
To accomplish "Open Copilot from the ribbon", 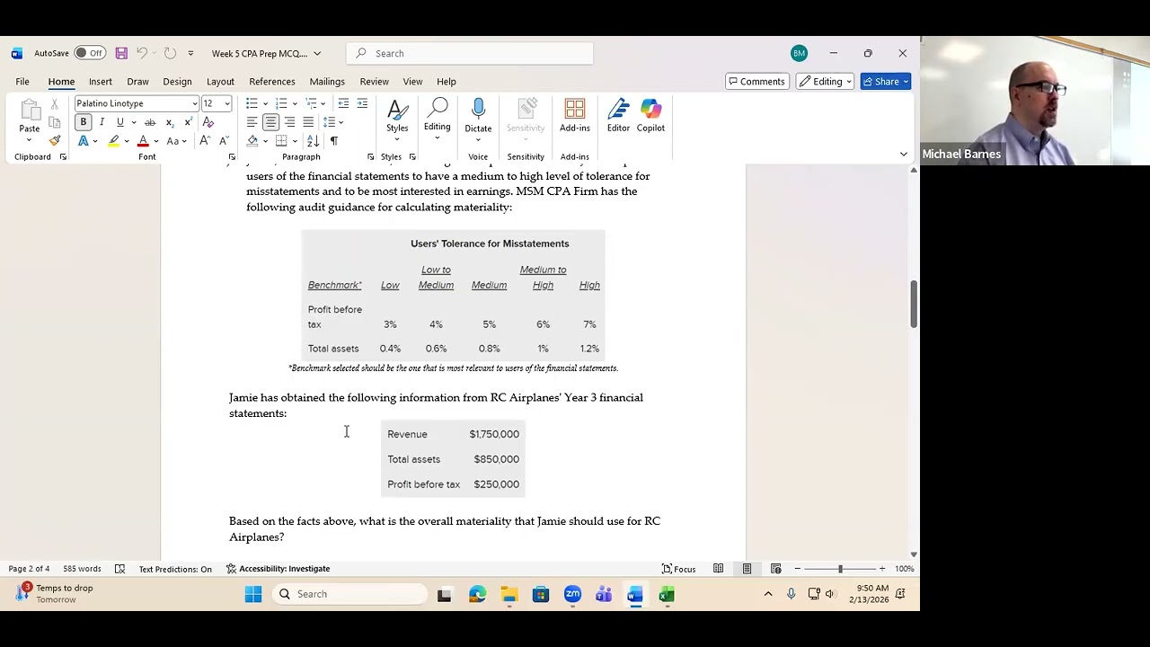I will pyautogui.click(x=650, y=117).
